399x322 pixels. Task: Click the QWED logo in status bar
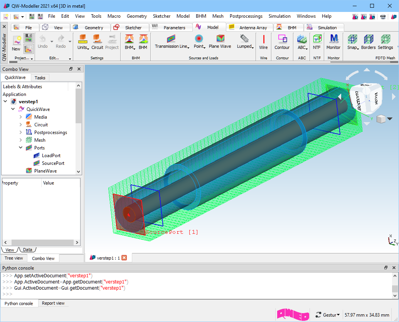tap(293, 315)
